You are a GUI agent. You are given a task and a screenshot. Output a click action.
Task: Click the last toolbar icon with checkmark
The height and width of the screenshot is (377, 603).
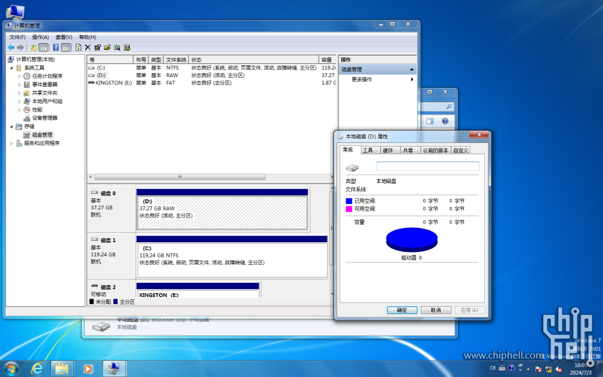tap(127, 47)
